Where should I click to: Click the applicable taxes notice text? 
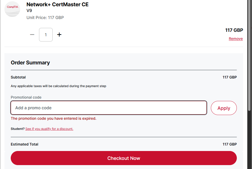coord(58,86)
